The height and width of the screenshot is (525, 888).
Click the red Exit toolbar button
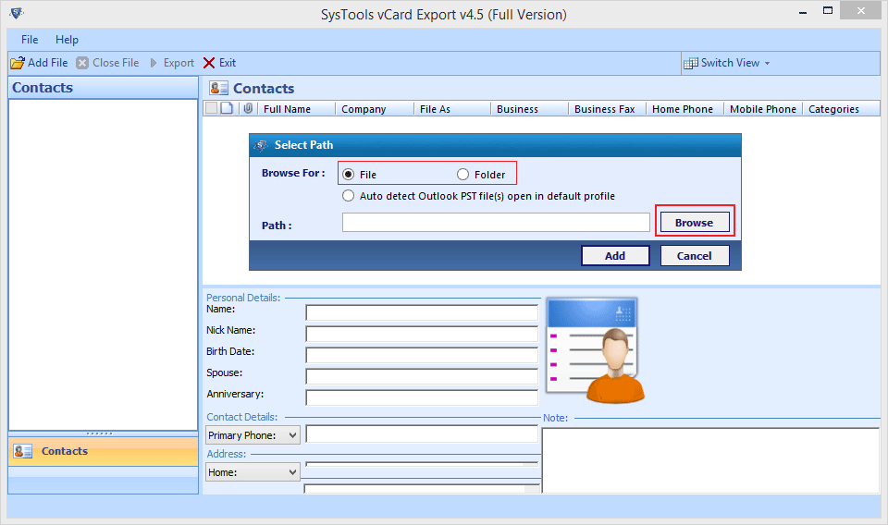point(219,63)
